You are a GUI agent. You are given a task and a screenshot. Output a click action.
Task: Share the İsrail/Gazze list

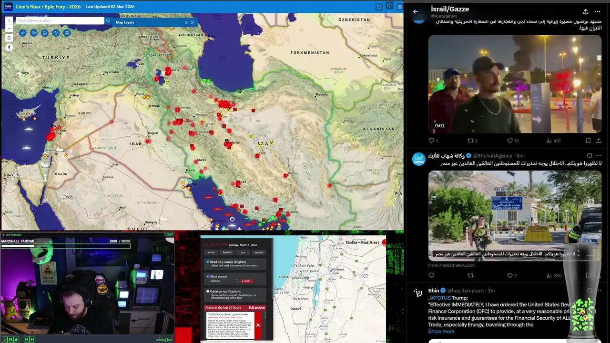click(585, 11)
